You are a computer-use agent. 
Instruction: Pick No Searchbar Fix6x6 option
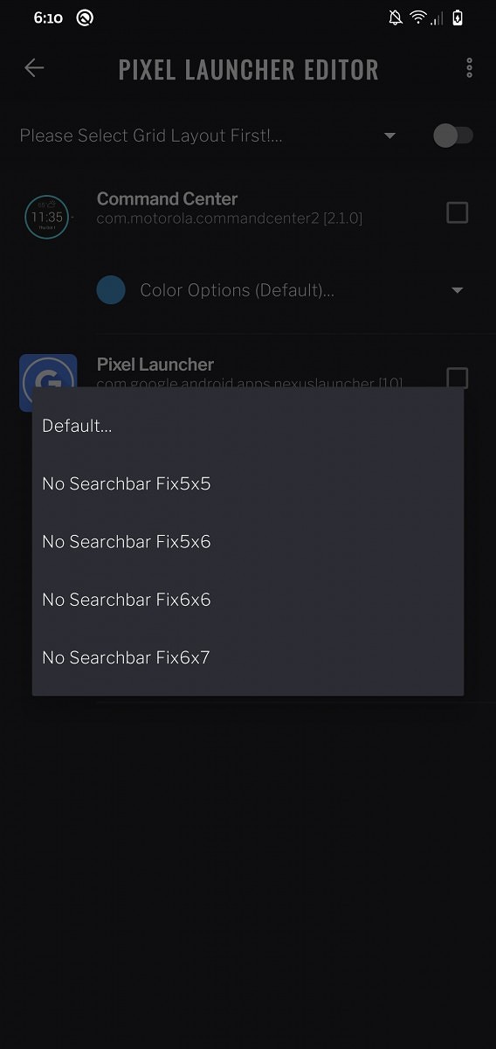click(x=248, y=600)
